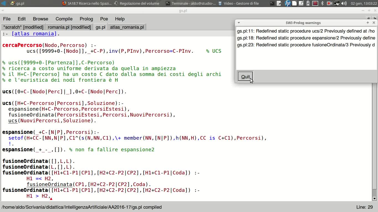
Task: Open Bluetooth tray icon
Action: pos(322,3)
